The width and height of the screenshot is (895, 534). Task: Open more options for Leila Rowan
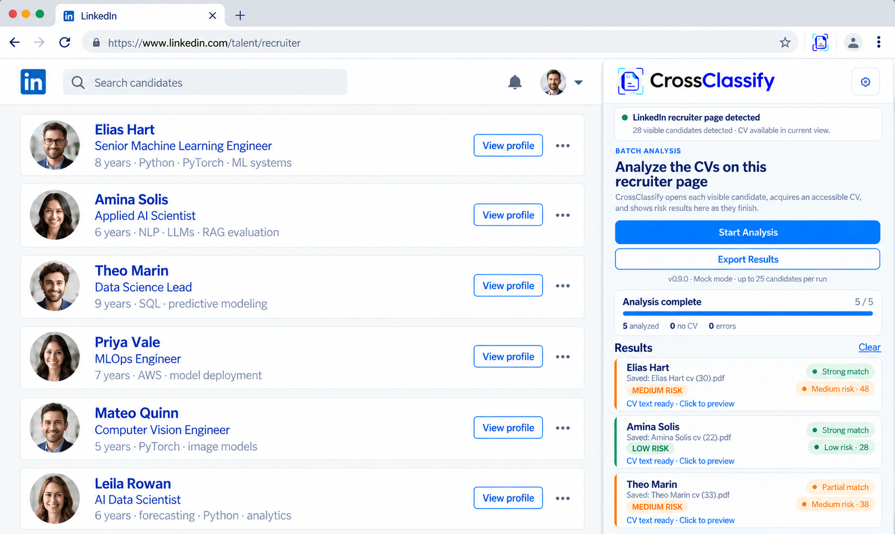click(562, 498)
